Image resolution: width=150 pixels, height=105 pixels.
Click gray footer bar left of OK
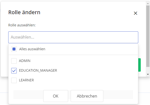(x=28, y=95)
